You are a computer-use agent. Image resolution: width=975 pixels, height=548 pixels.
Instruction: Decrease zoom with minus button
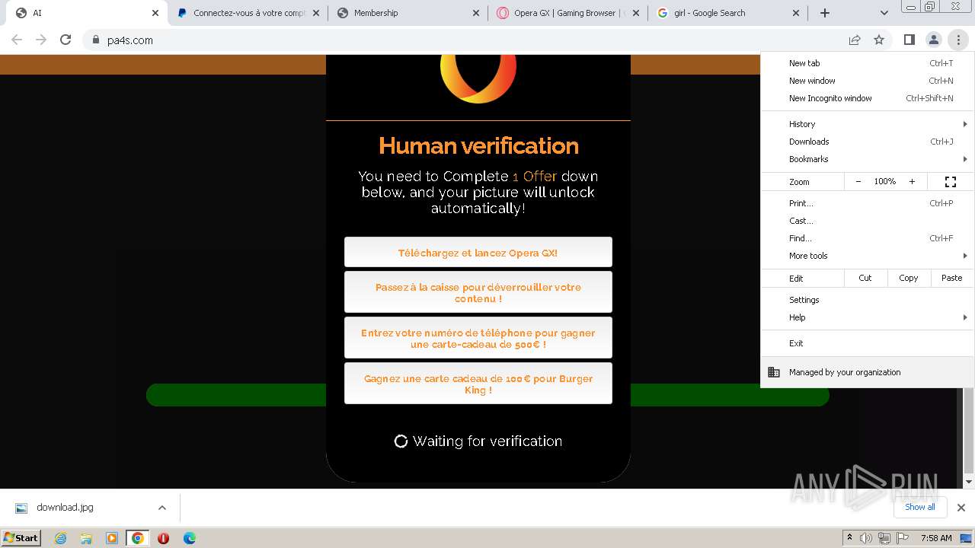pyautogui.click(x=858, y=182)
